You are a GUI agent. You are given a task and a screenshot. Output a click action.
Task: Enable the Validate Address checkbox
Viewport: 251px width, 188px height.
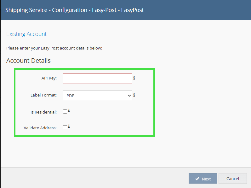tap(65, 127)
